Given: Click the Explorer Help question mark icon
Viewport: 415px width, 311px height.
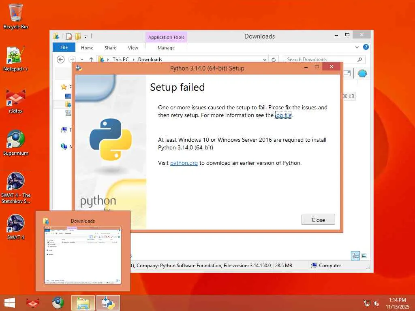Looking at the screenshot, I should pos(366,47).
